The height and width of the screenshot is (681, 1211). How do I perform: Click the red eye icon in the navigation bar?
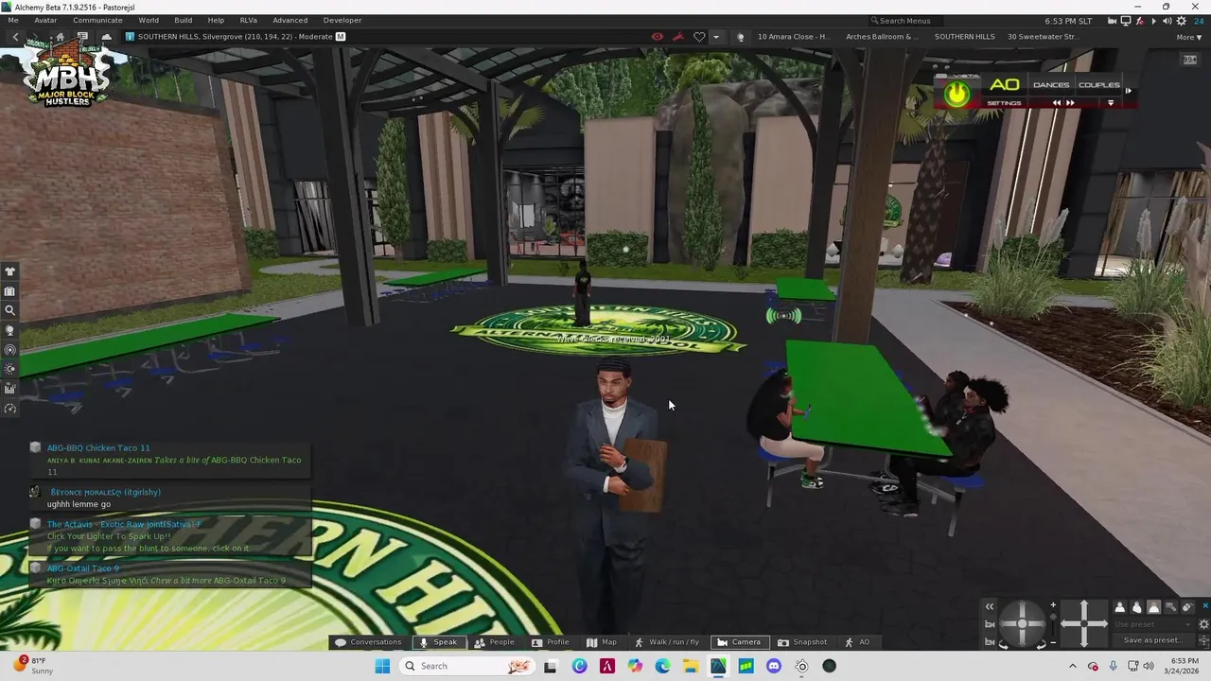tap(658, 37)
